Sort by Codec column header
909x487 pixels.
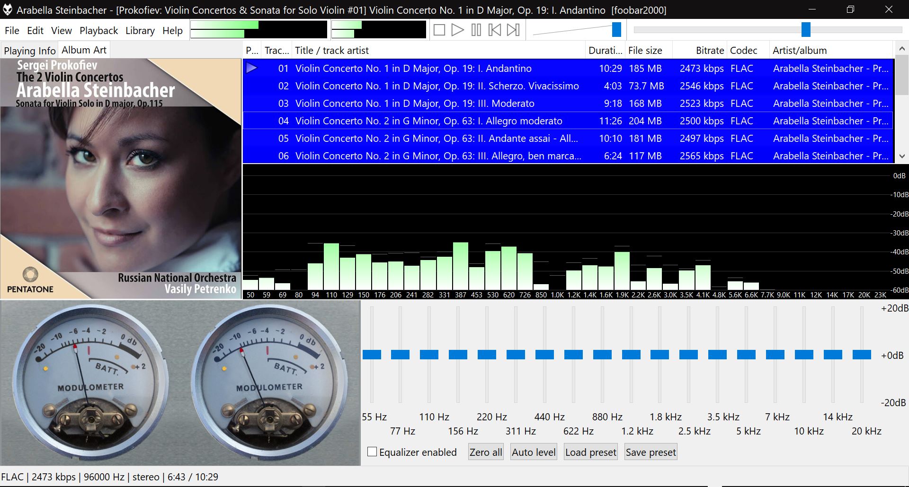coord(748,51)
